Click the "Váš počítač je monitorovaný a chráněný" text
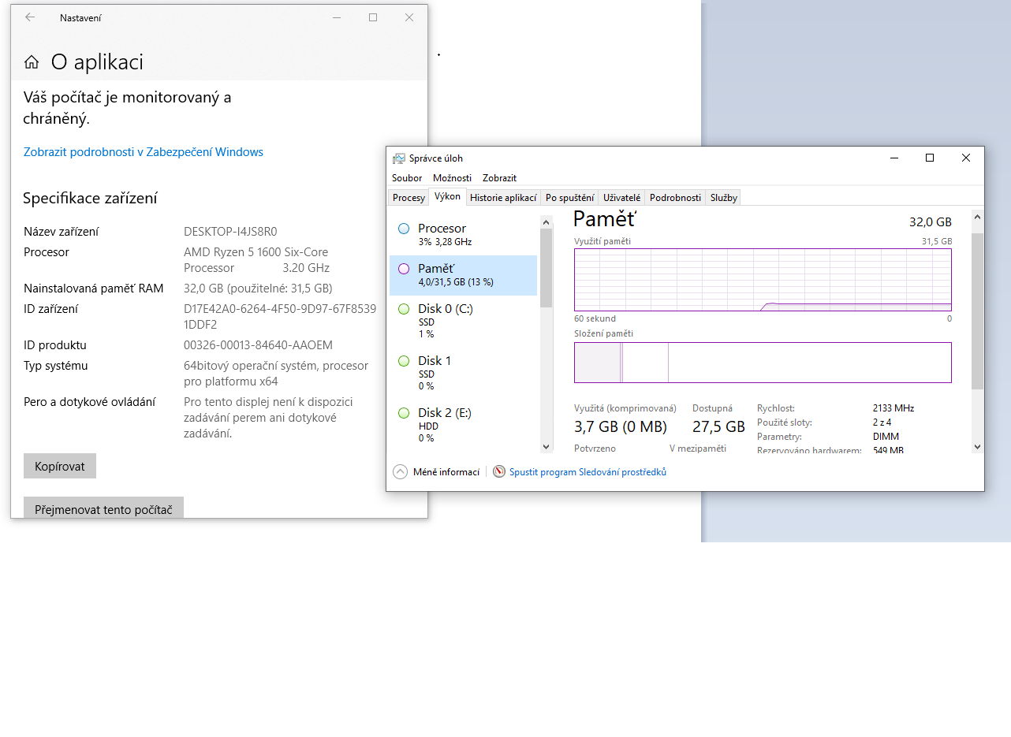Viewport: 1011px width, 737px height. coord(127,109)
